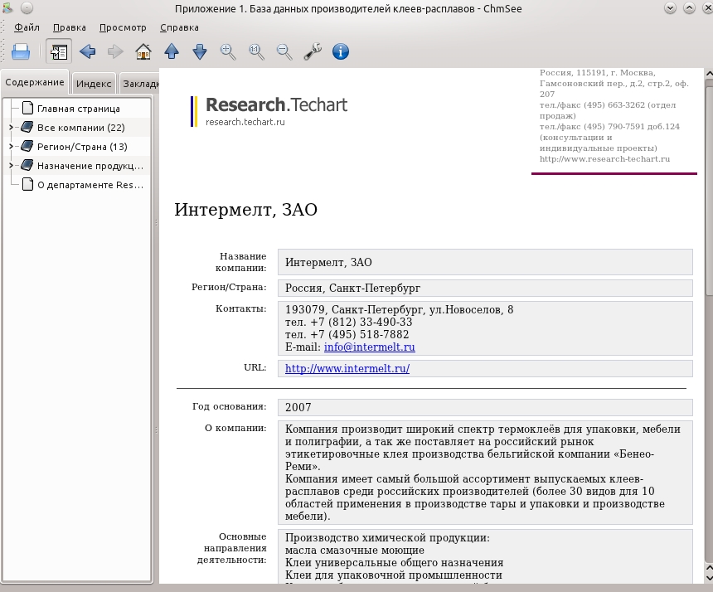Expand the Назначение продукц... node
The width and height of the screenshot is (713, 592).
pyautogui.click(x=12, y=166)
